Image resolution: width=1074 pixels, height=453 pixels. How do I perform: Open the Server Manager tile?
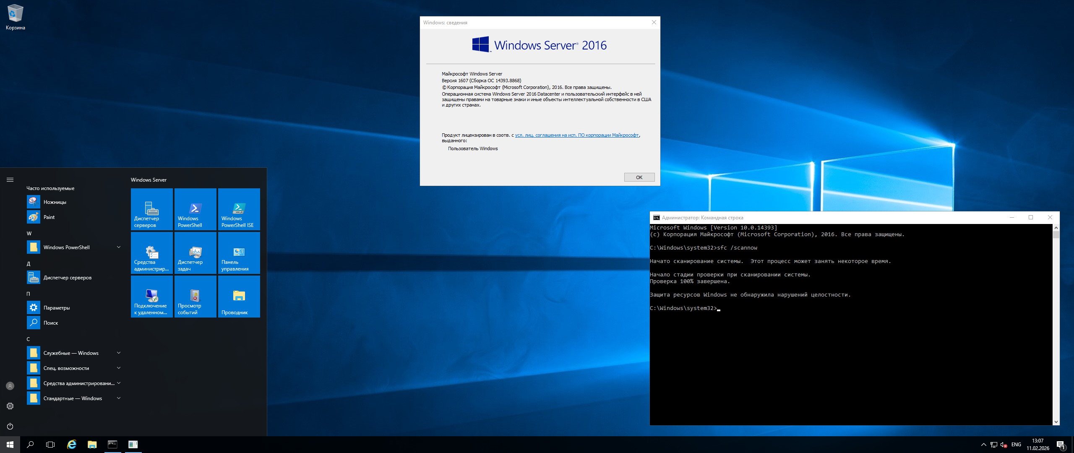click(x=151, y=209)
